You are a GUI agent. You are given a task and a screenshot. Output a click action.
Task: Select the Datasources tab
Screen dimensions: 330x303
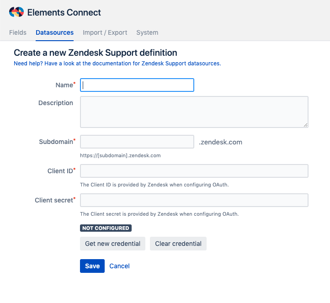pos(54,32)
